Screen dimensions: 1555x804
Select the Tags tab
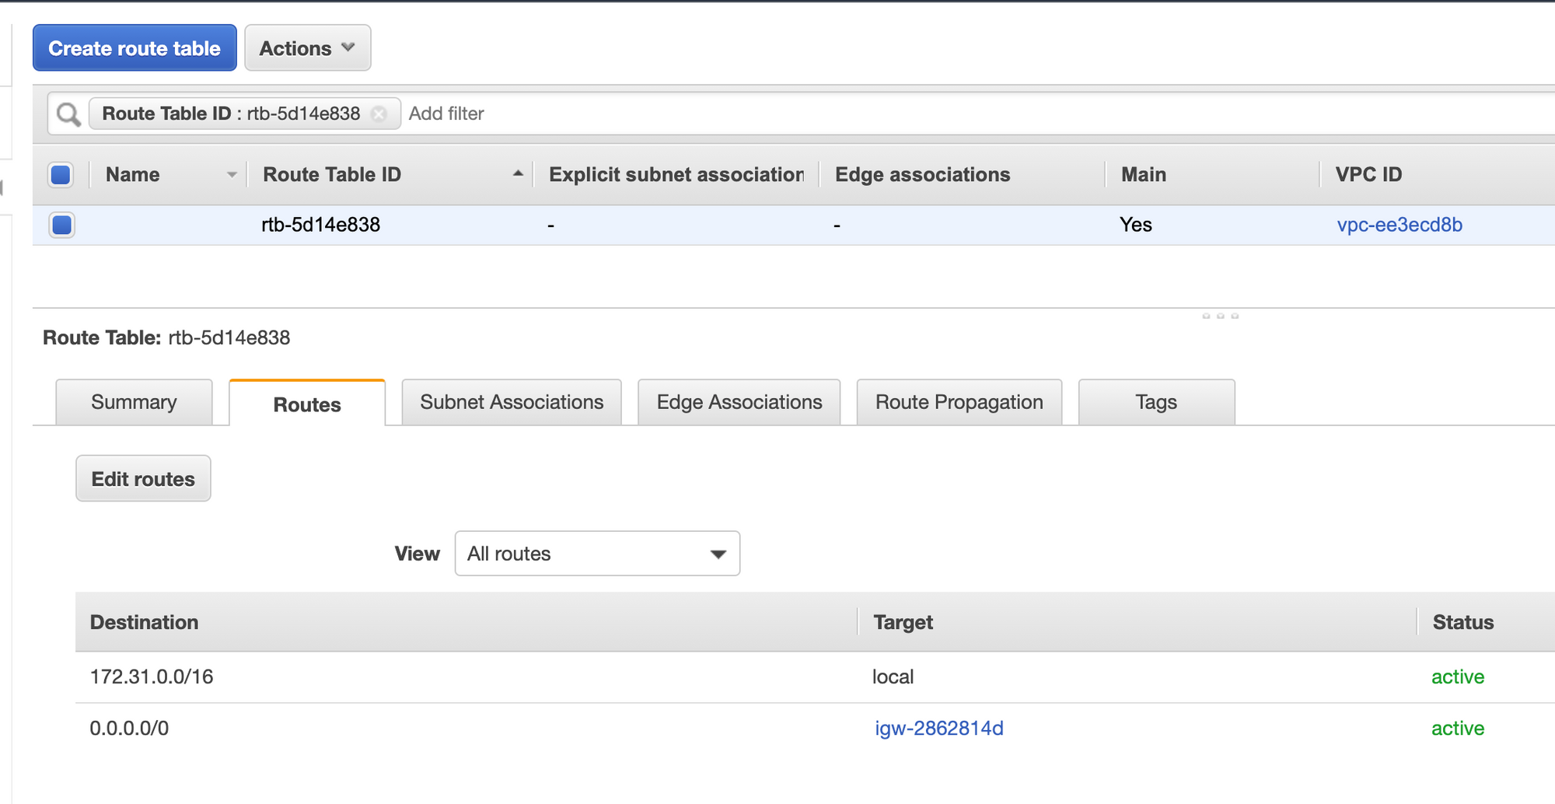click(x=1155, y=402)
